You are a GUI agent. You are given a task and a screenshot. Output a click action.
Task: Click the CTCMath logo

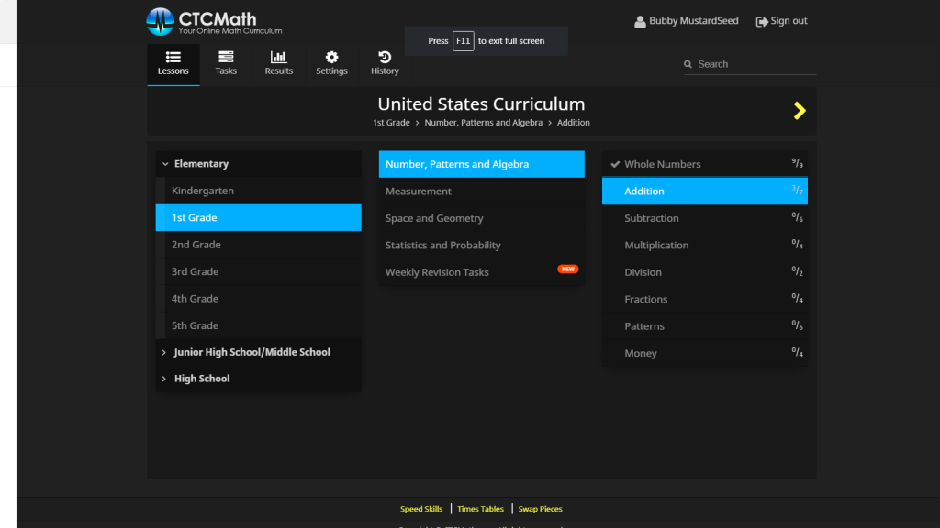[214, 22]
